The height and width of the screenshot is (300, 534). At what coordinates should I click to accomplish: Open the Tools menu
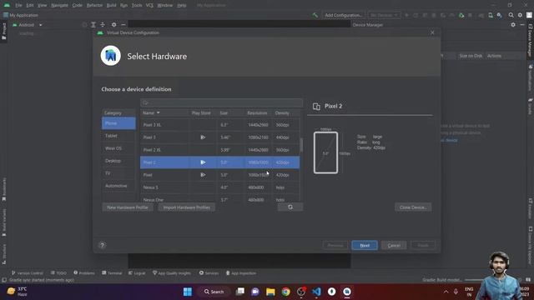pos(137,5)
